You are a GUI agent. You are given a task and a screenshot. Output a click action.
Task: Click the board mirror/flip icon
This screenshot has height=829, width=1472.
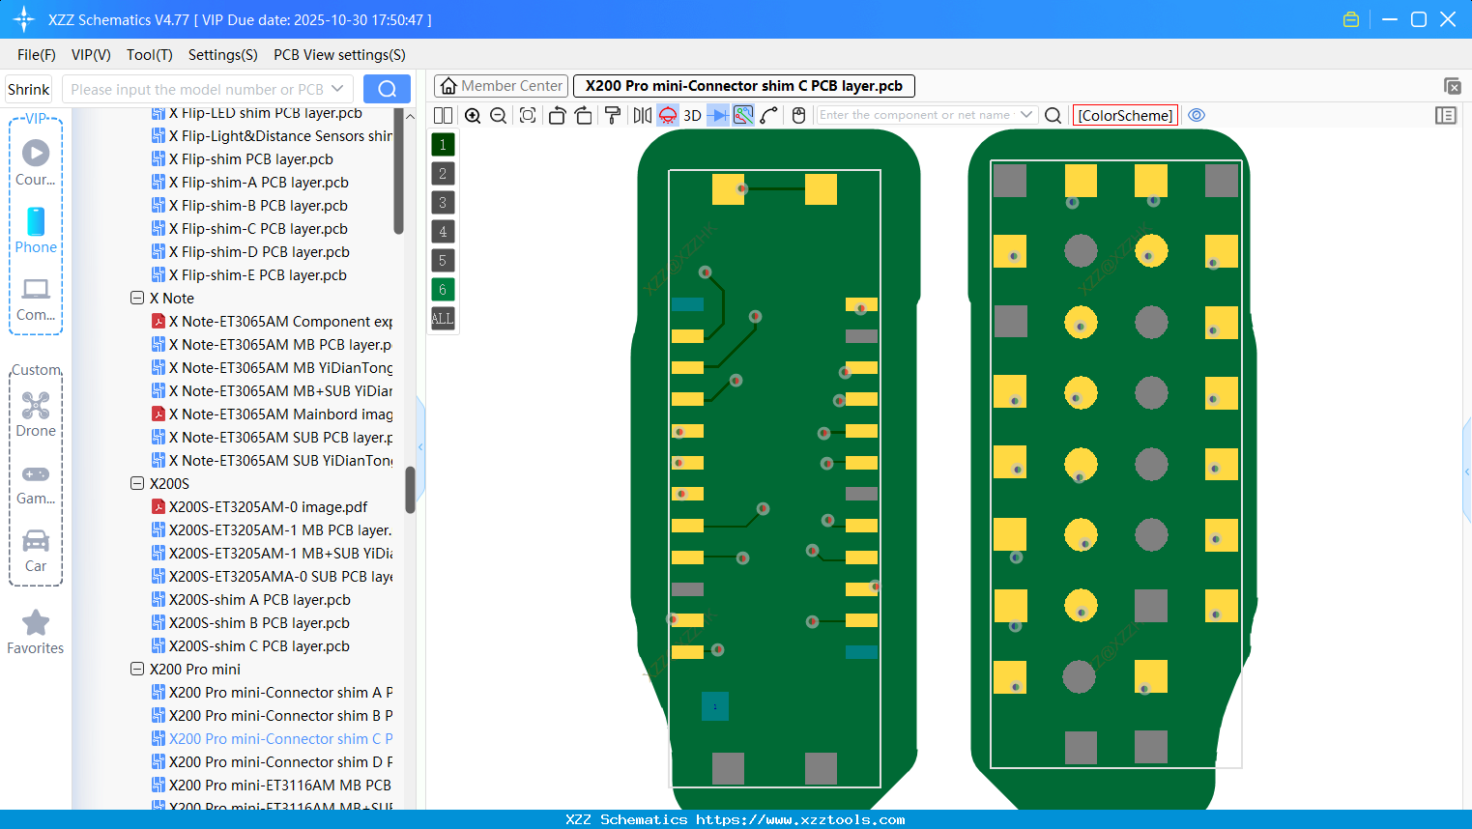641,115
